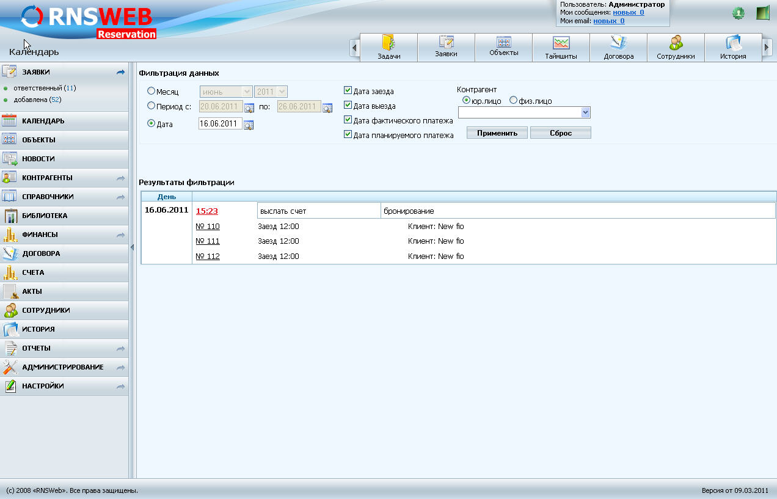Image resolution: width=777 pixels, height=499 pixels.
Task: Open the ФИНАНСЫ sidebar icon
Action: (11, 234)
